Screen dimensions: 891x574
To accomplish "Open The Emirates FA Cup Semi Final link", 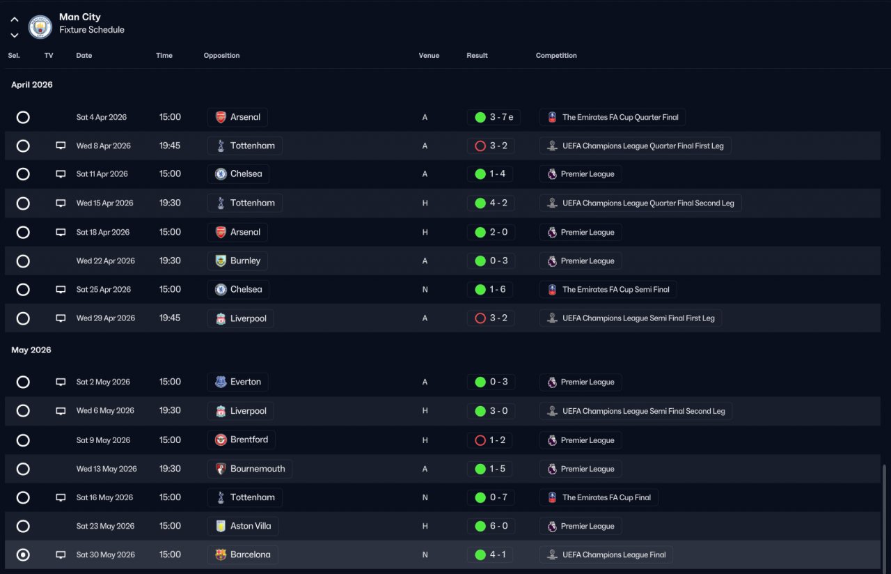I will [608, 289].
